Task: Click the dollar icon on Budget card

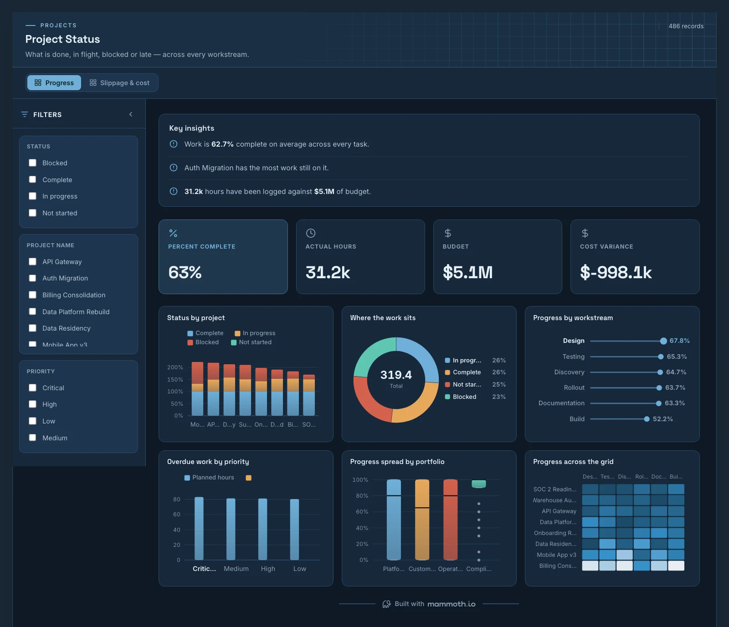Action: tap(448, 233)
